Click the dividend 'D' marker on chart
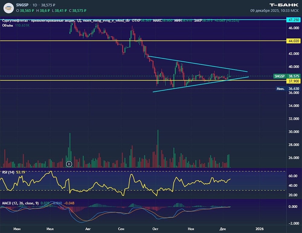The image size is (302, 233). [69, 164]
